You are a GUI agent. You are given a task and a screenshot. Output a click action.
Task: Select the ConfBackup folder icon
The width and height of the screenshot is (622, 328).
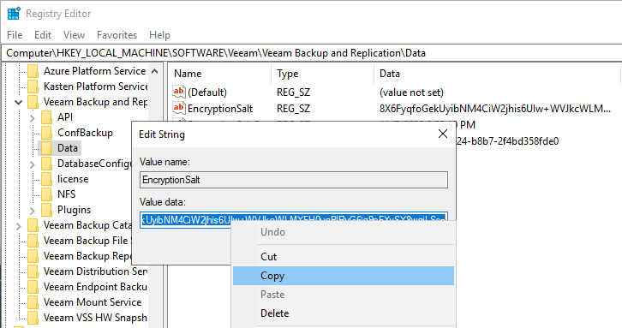(46, 133)
